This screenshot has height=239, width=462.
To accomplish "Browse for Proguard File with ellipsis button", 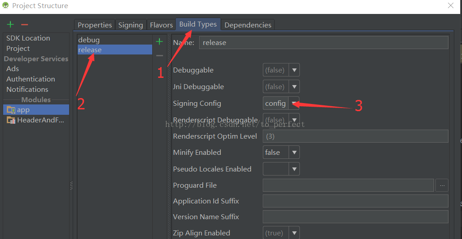I will click(442, 185).
